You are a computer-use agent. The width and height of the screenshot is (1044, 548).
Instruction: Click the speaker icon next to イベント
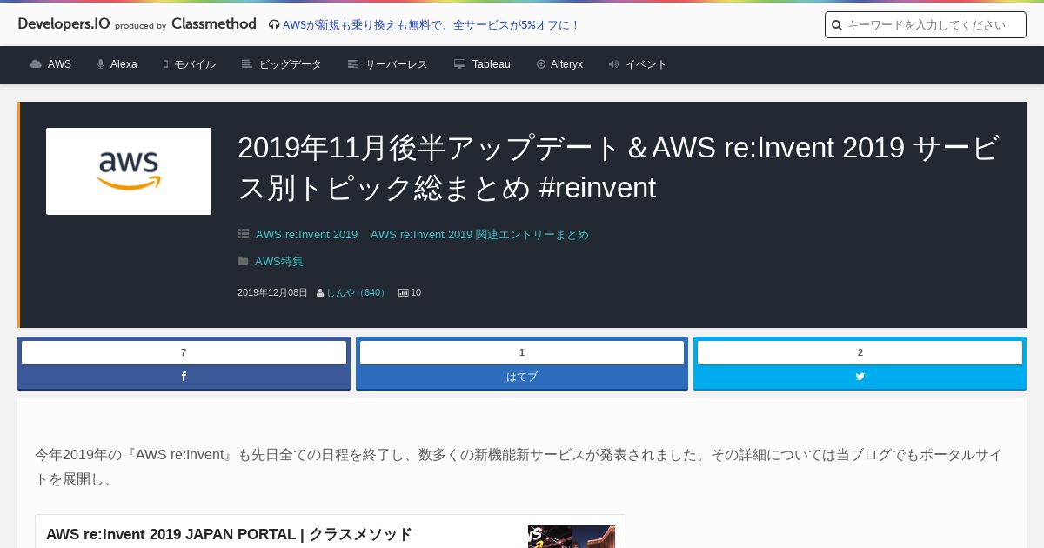(x=613, y=64)
